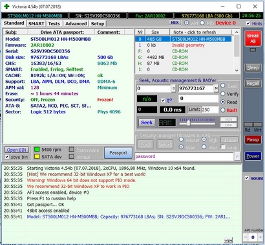Select the Read radio button
265x245 pixels.
point(223,102)
